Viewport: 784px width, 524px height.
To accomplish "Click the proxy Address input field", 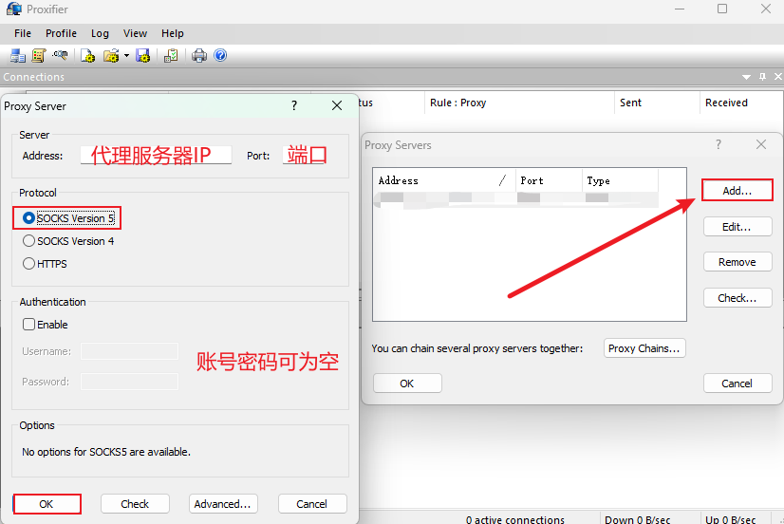I will point(156,155).
